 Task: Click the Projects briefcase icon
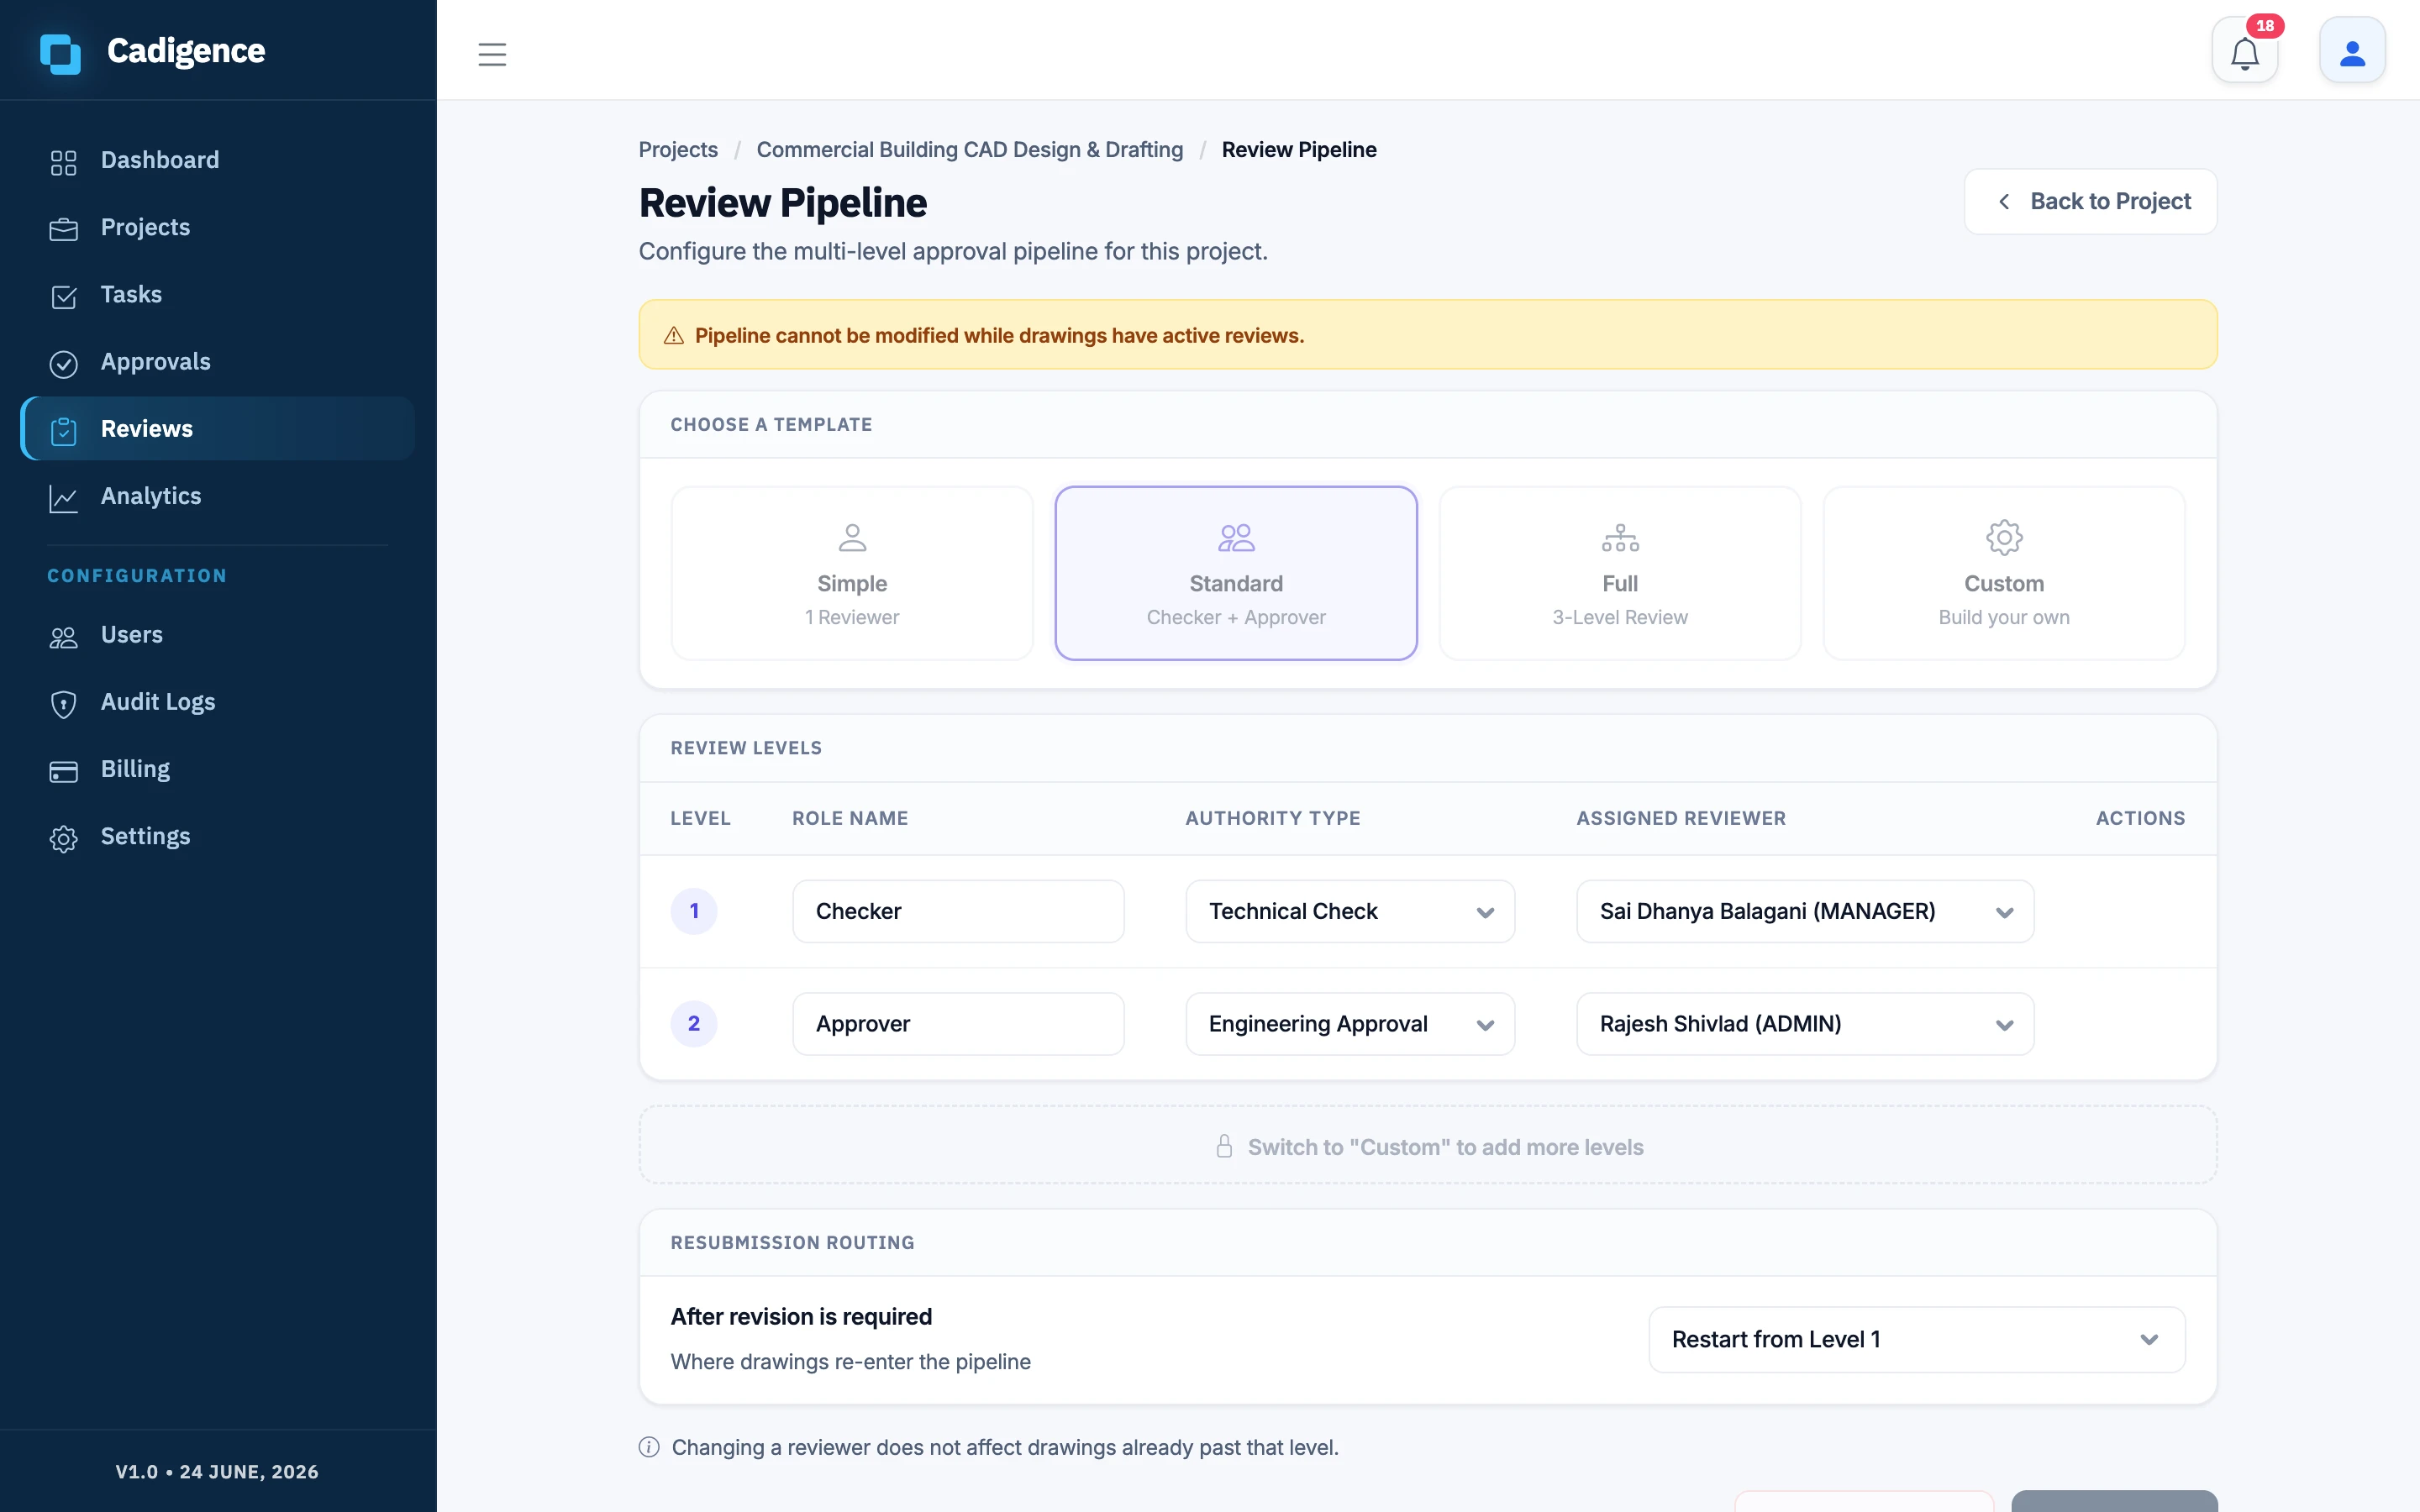(63, 229)
